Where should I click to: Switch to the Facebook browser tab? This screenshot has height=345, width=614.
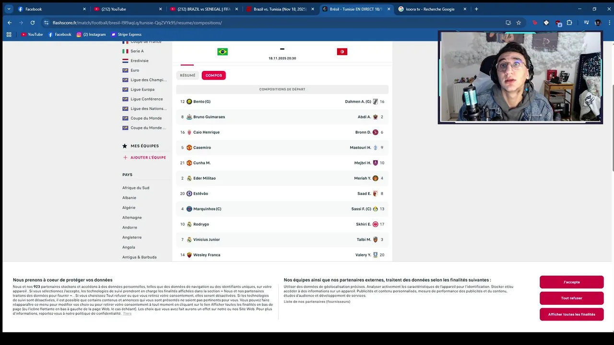pyautogui.click(x=51, y=9)
